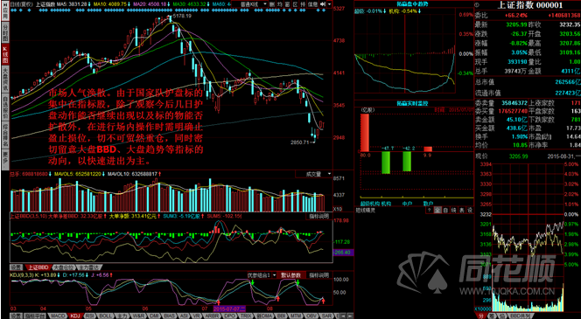Click the 区 interval statistics toolbar button
This screenshot has height=319, width=581.
coord(295,3)
